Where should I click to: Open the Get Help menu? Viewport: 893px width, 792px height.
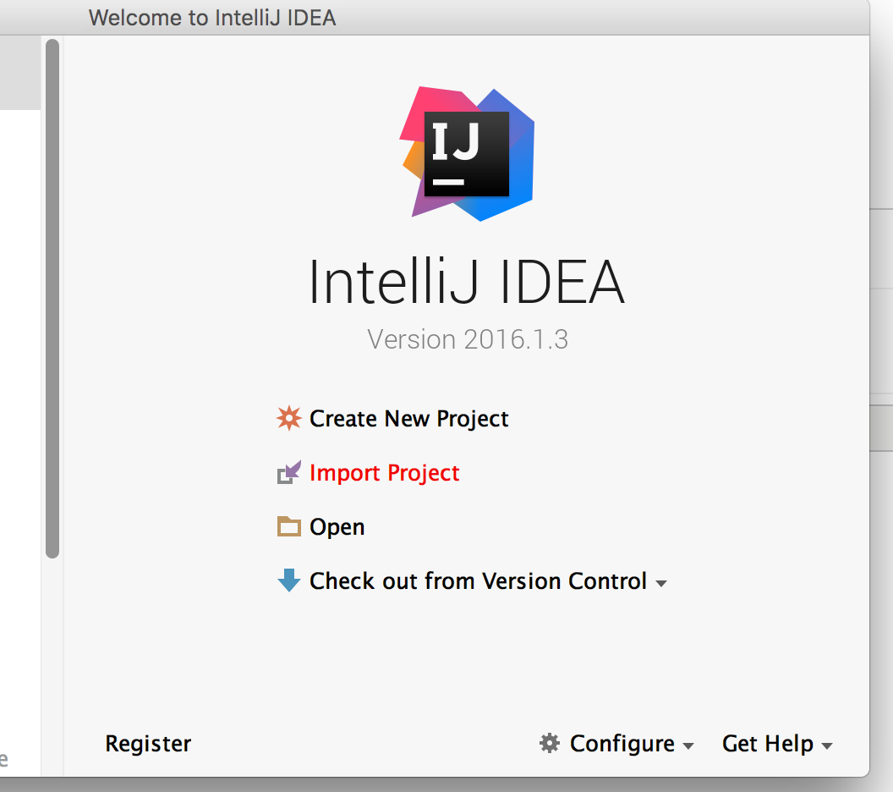point(767,744)
